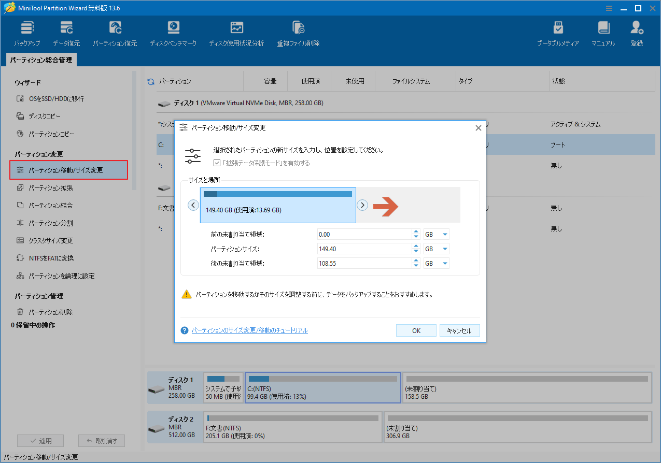Increase 後の未割り当て領域 with up spinner

pos(416,261)
